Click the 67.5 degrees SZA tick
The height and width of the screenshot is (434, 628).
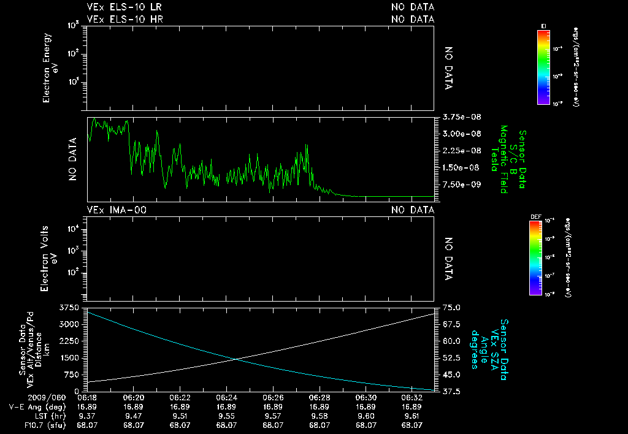click(x=451, y=324)
